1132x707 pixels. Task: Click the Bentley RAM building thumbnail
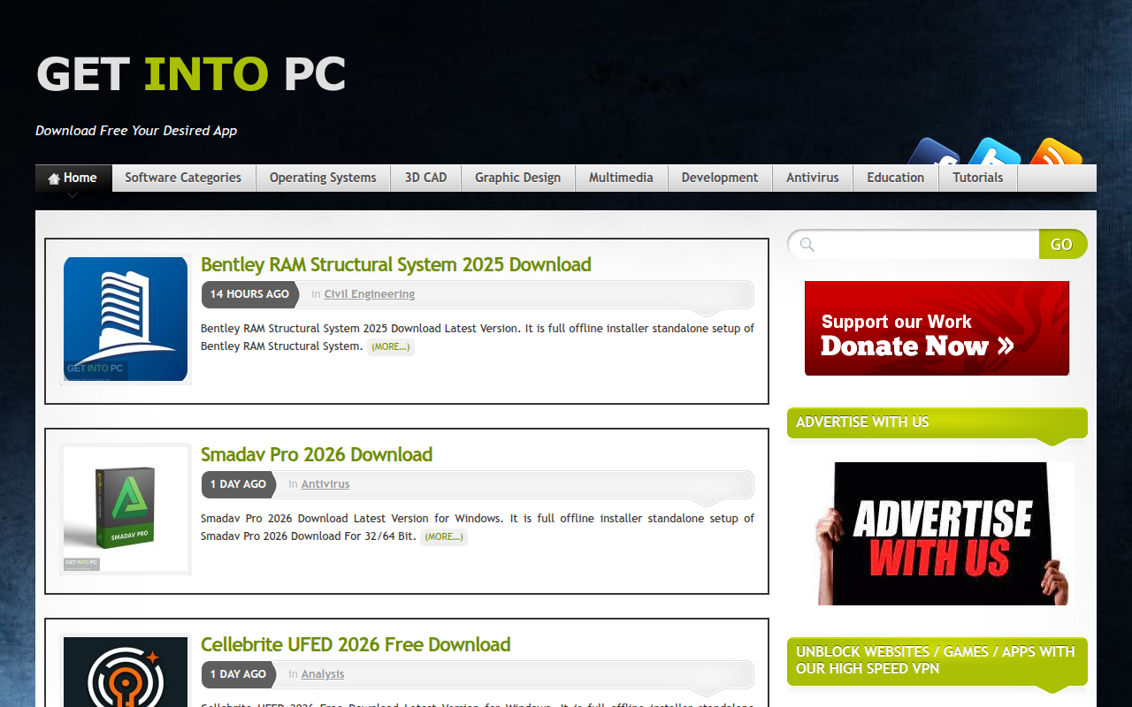click(126, 319)
